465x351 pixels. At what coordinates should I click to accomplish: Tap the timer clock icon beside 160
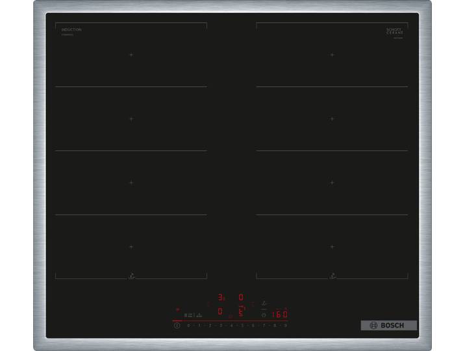click(x=264, y=315)
